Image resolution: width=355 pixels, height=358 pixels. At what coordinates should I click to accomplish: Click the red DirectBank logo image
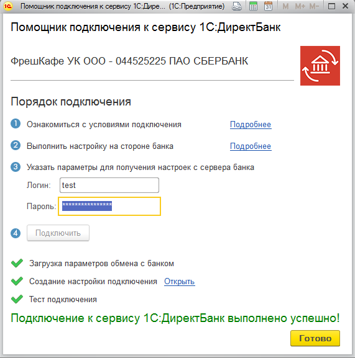pyautogui.click(x=320, y=66)
